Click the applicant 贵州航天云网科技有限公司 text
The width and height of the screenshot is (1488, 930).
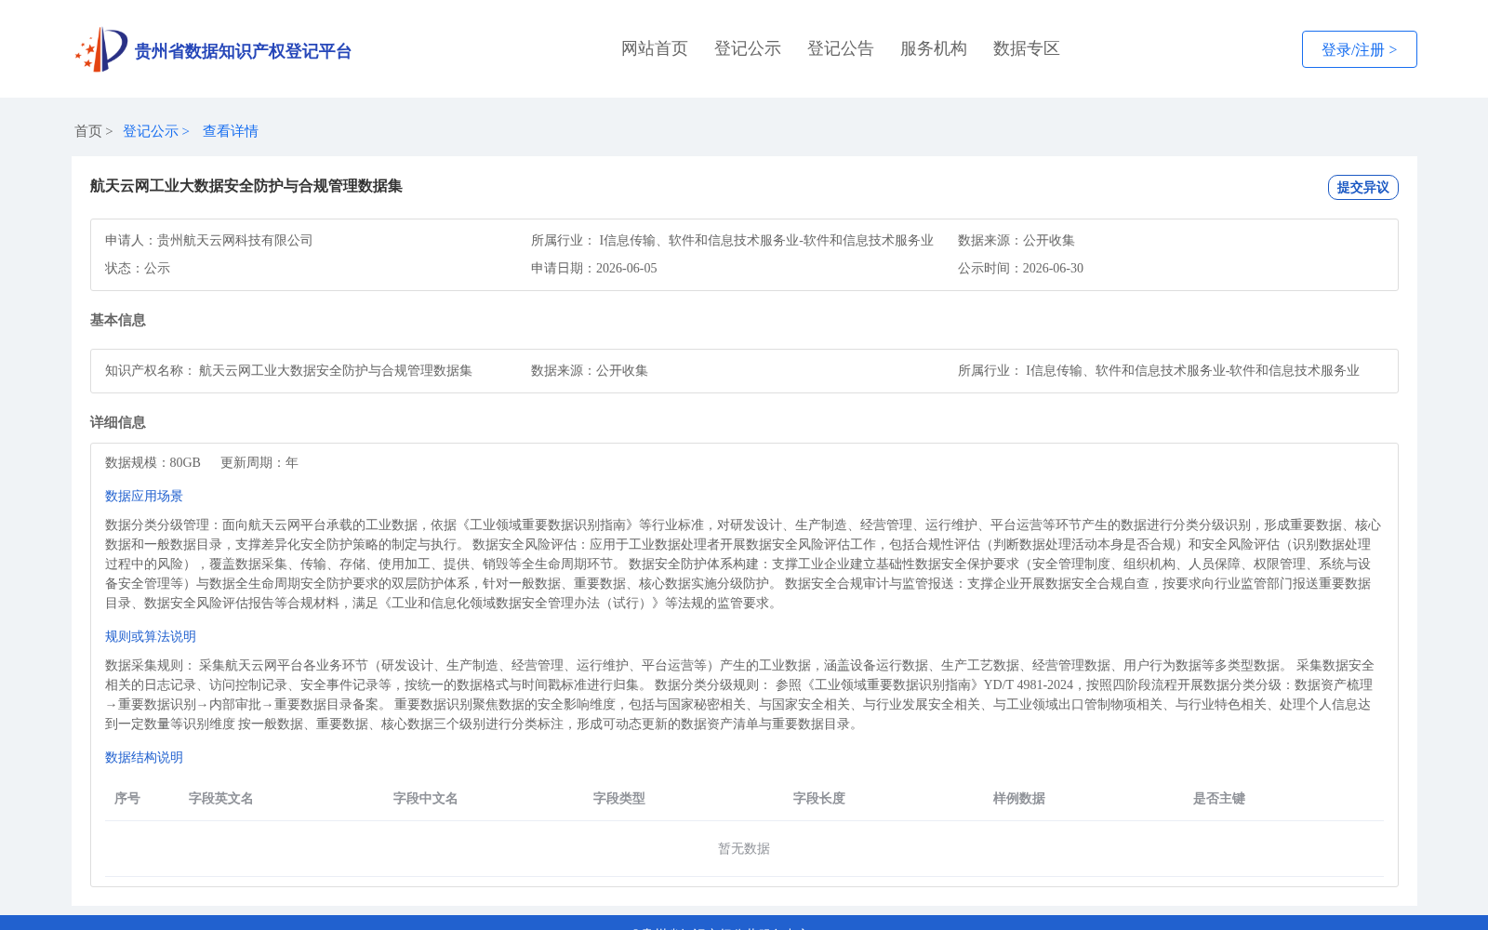[234, 240]
